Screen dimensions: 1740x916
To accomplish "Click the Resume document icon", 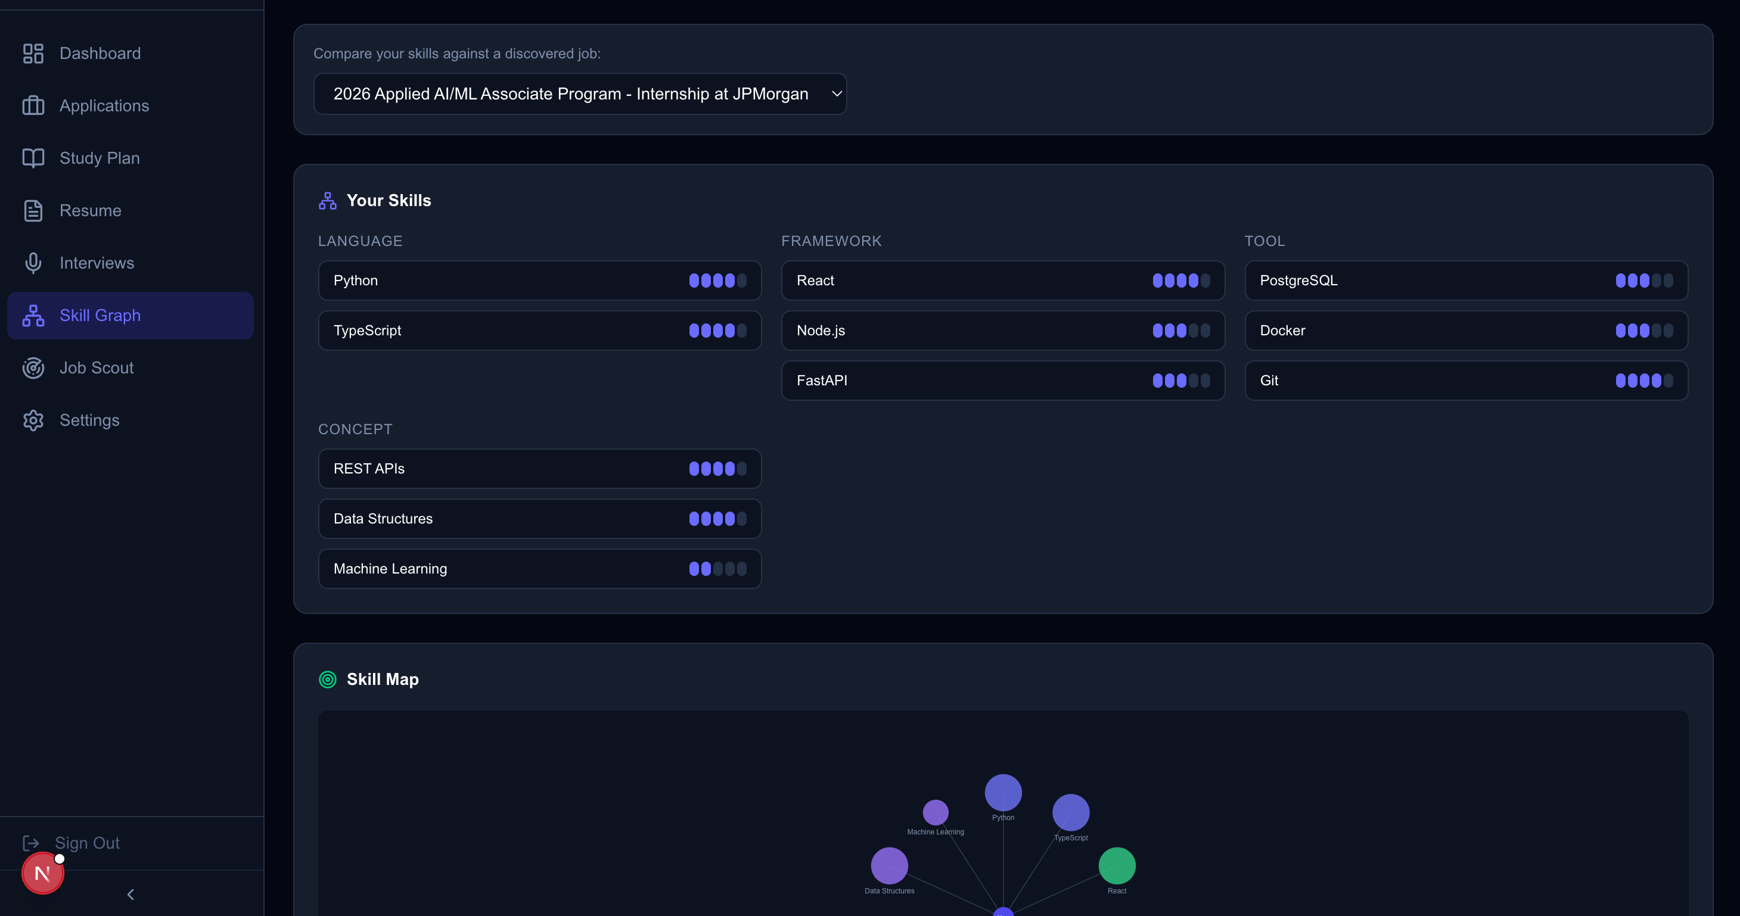I will 33,211.
